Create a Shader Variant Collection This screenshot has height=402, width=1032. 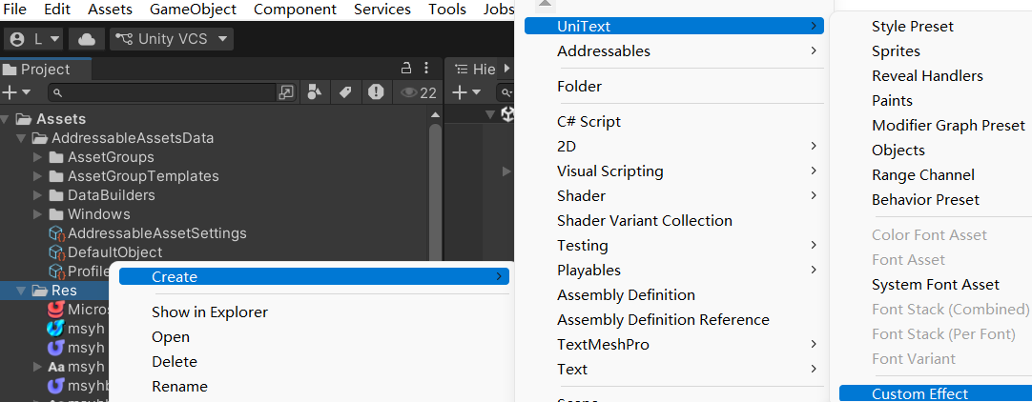(x=645, y=221)
